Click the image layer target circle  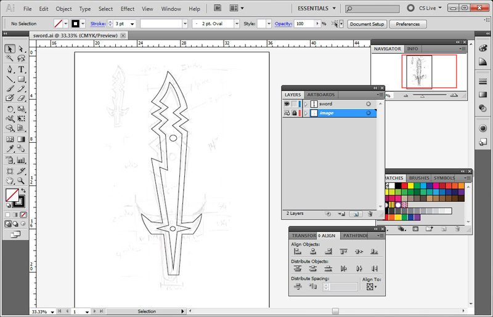tap(368, 113)
